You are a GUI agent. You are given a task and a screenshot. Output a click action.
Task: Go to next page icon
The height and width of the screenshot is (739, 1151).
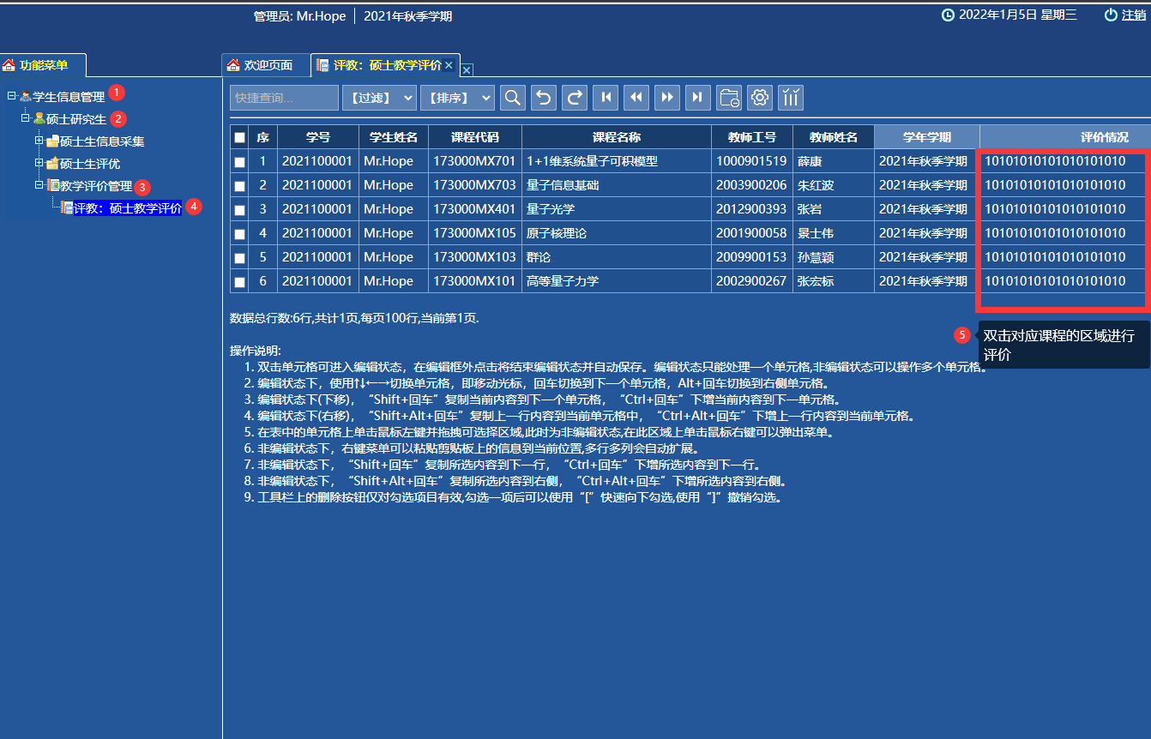tap(667, 98)
